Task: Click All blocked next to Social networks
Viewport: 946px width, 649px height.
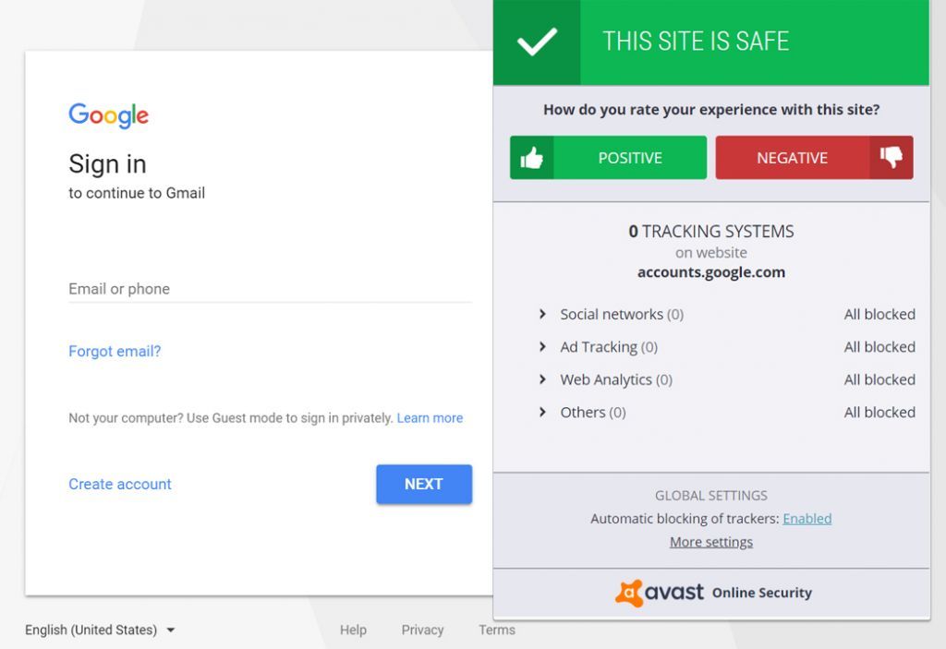Action: coord(879,314)
